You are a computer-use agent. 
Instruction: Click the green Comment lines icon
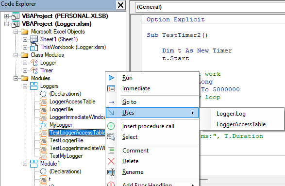(111, 151)
